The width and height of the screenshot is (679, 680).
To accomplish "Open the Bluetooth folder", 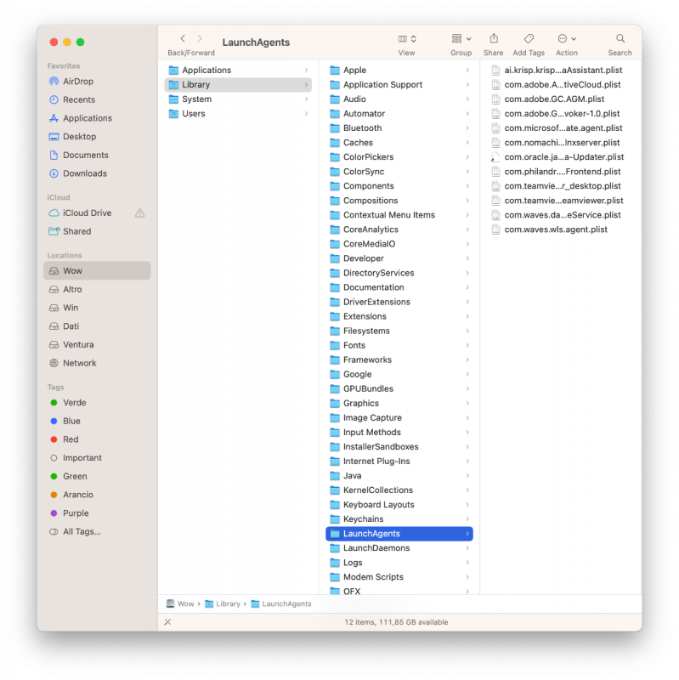I will tap(399, 128).
